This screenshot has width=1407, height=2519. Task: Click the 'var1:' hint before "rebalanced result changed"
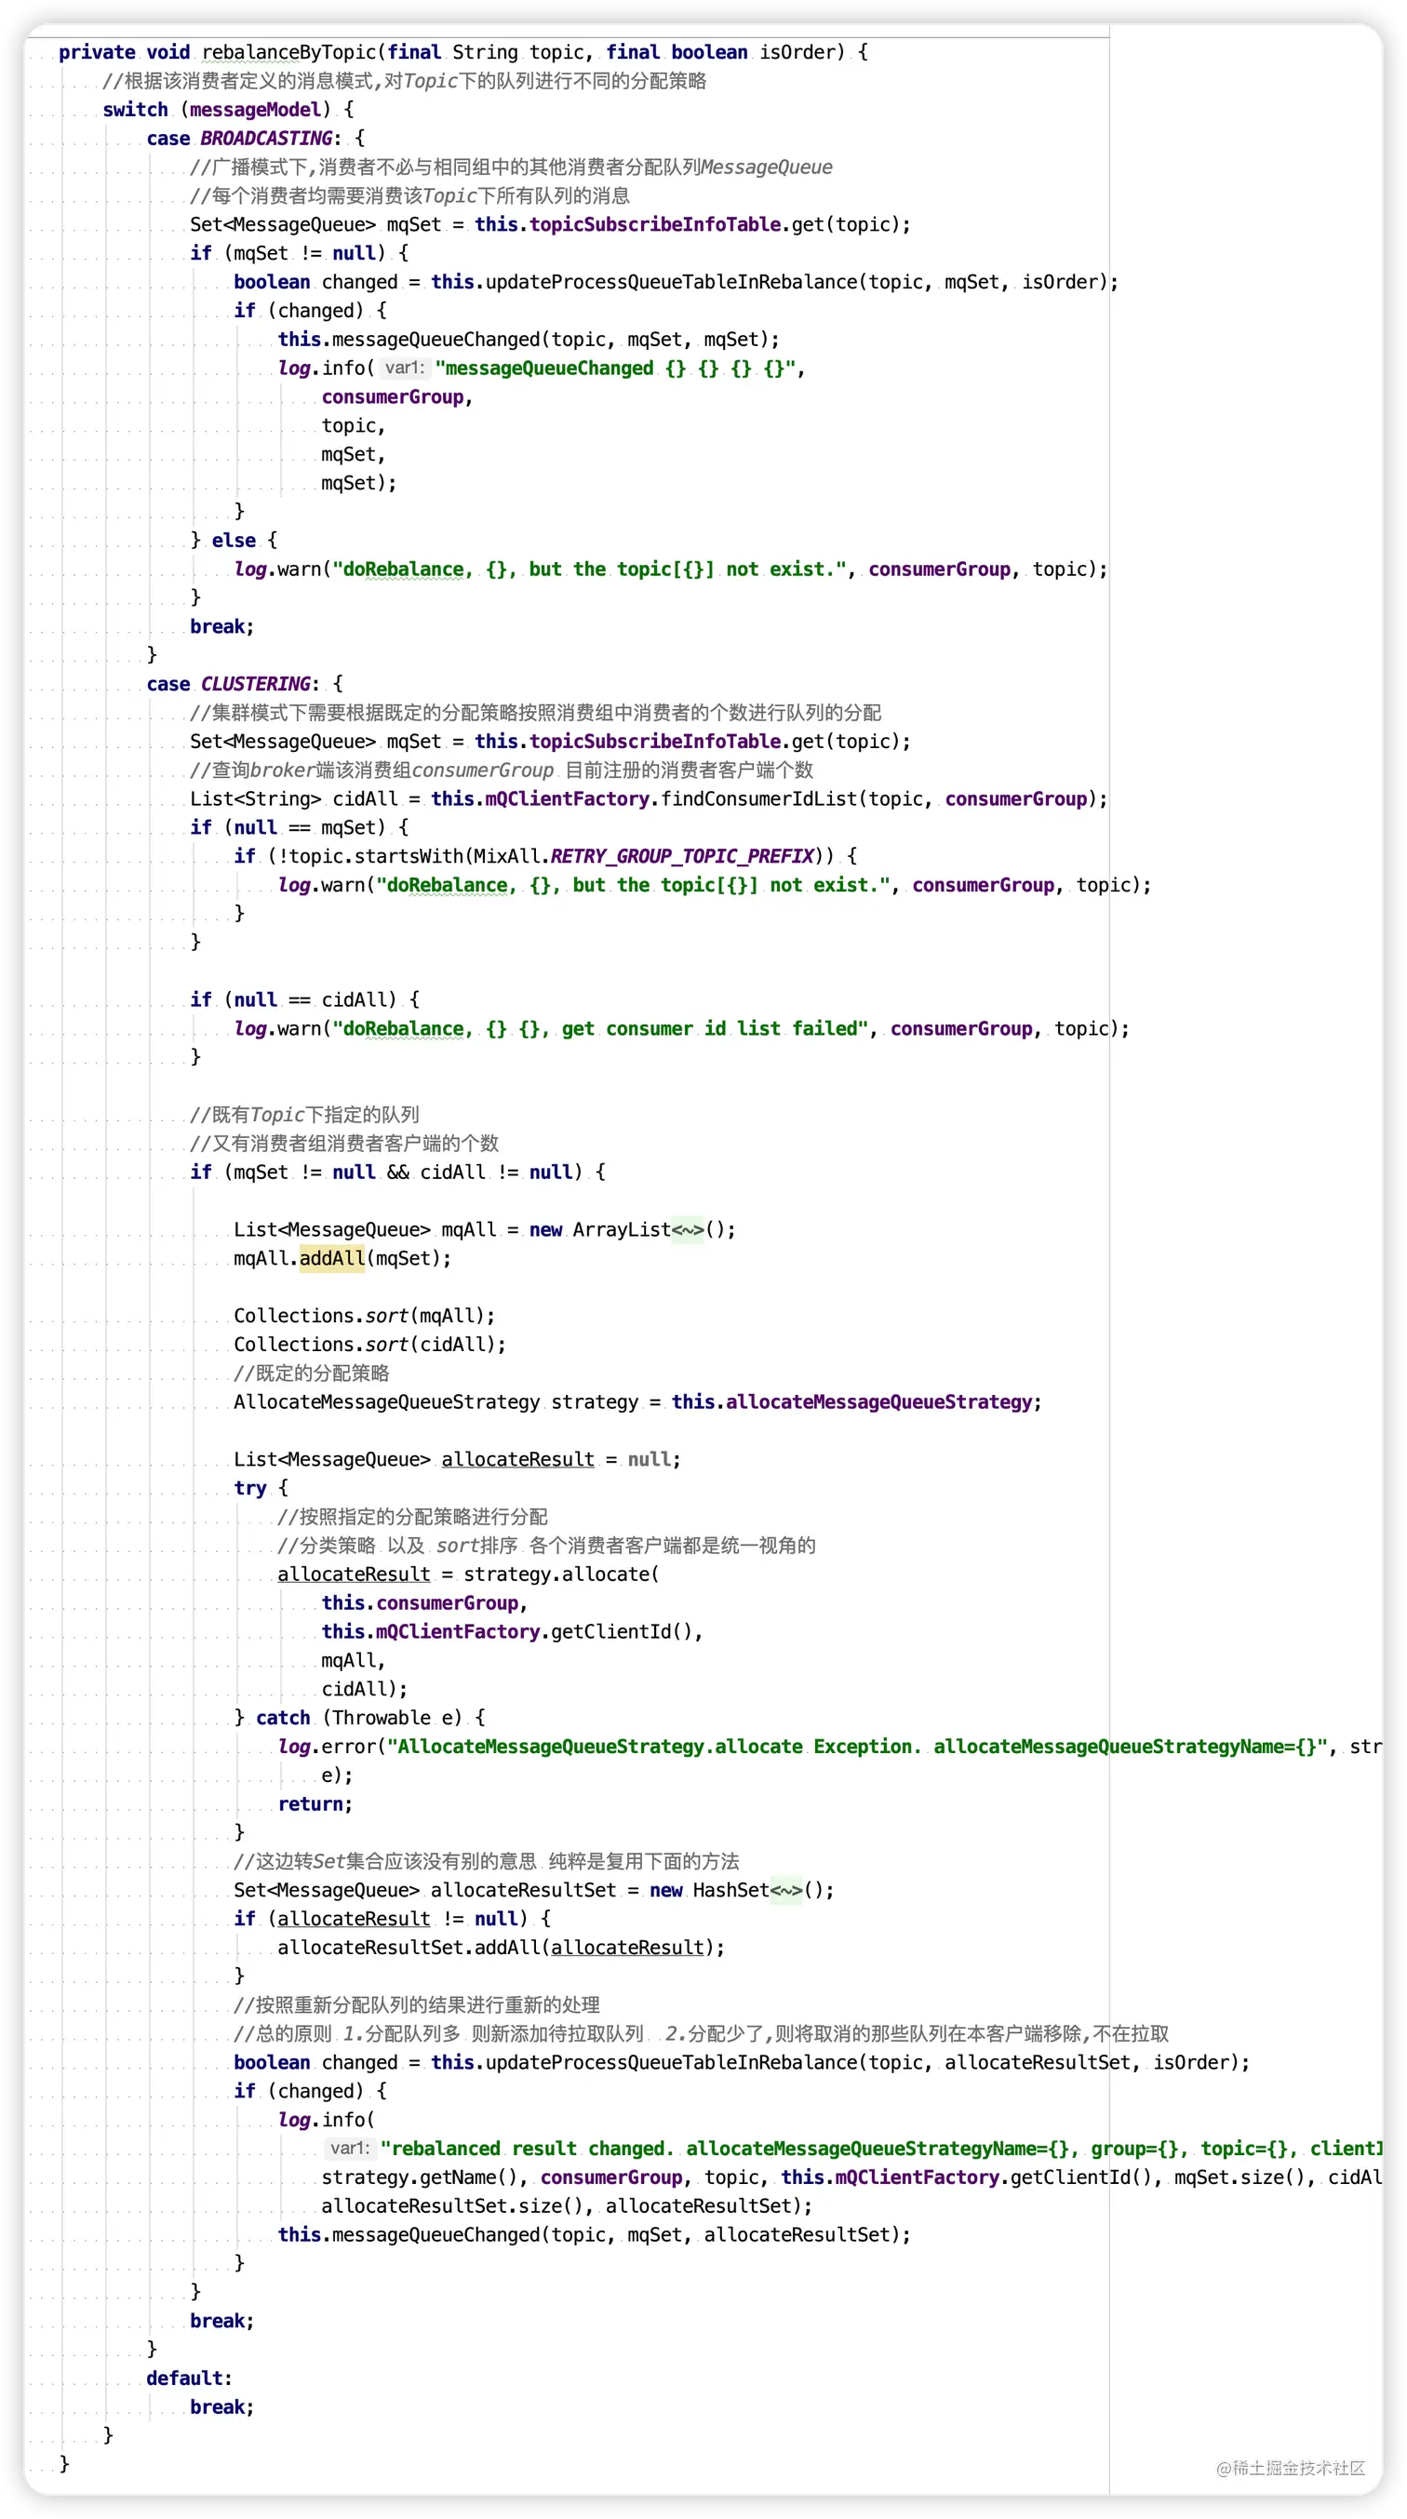pos(349,2148)
